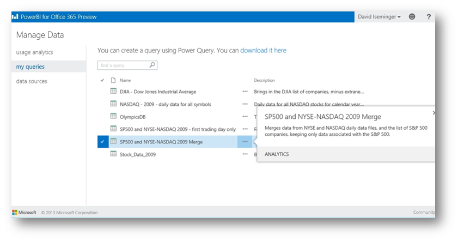Screen dimensions: 458x241
Task: Click the Name column header
Action: (125, 80)
